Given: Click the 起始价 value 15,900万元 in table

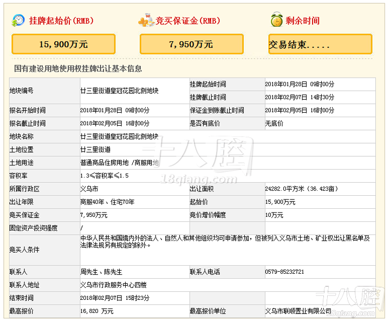Looking at the screenshot, I should 281,202.
